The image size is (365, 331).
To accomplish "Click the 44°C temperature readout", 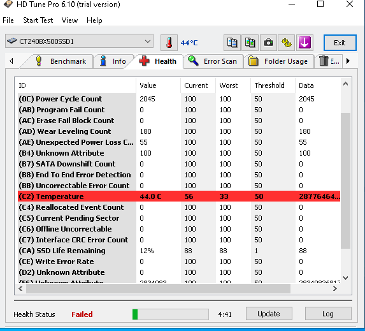I will 189,43.
